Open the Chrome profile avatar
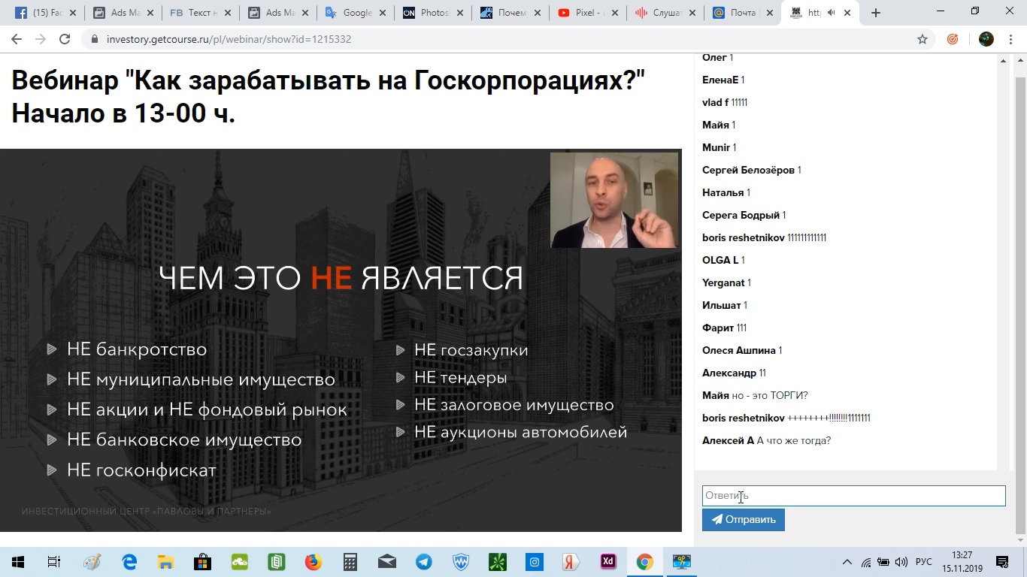The height and width of the screenshot is (577, 1027). pos(985,38)
